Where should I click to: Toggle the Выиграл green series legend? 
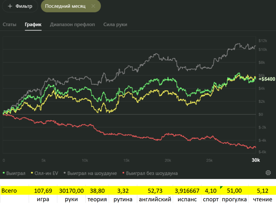pos(14,173)
